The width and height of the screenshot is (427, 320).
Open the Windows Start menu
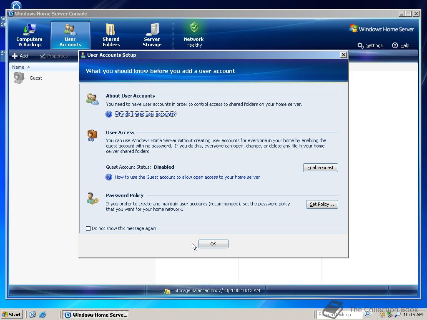(11, 315)
